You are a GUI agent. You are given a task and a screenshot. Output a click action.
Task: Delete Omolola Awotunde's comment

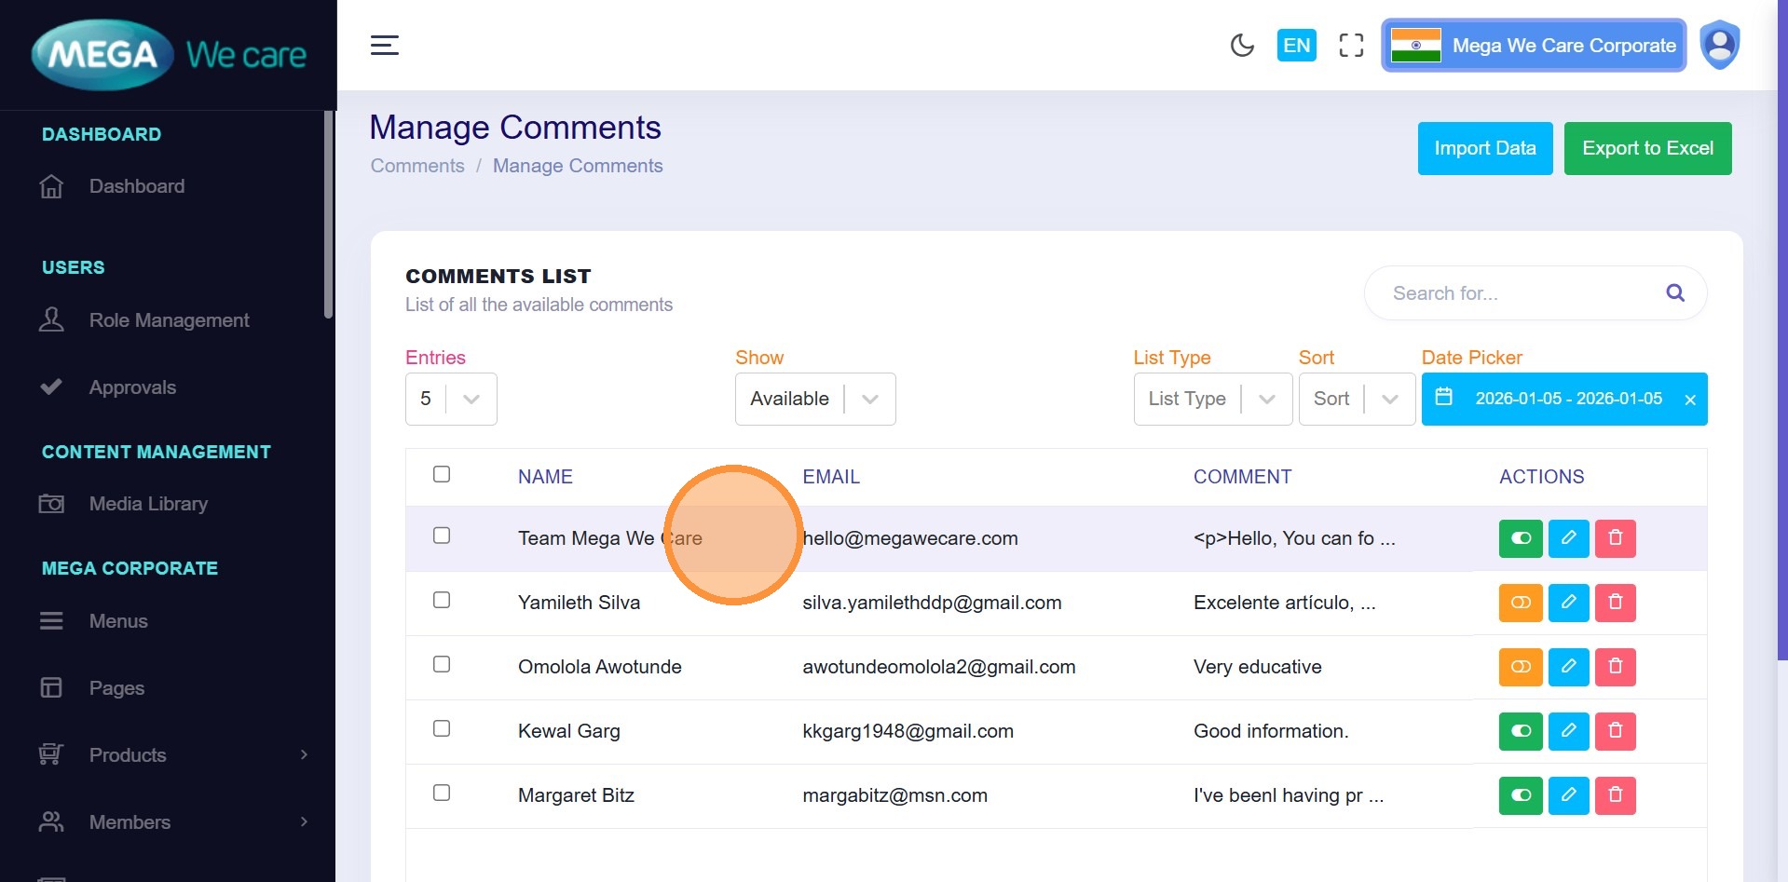1615,667
